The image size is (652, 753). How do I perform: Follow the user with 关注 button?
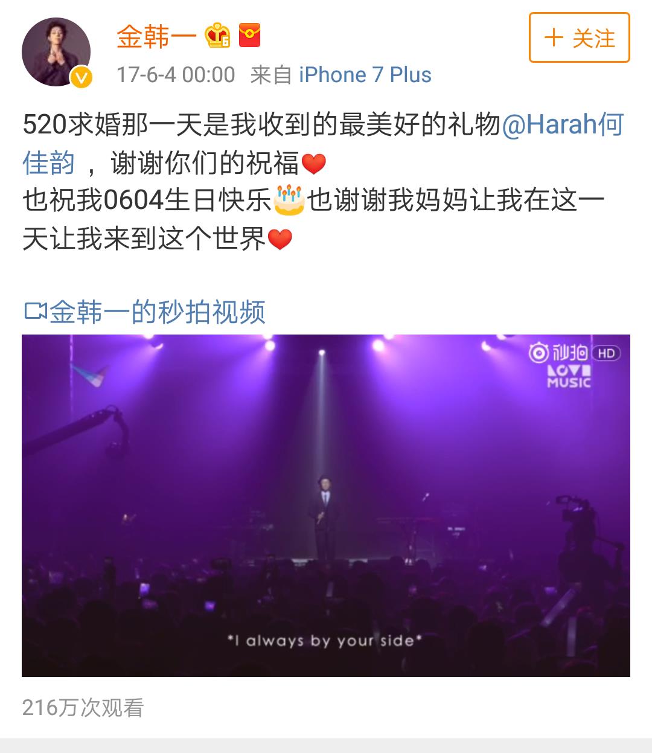(580, 39)
